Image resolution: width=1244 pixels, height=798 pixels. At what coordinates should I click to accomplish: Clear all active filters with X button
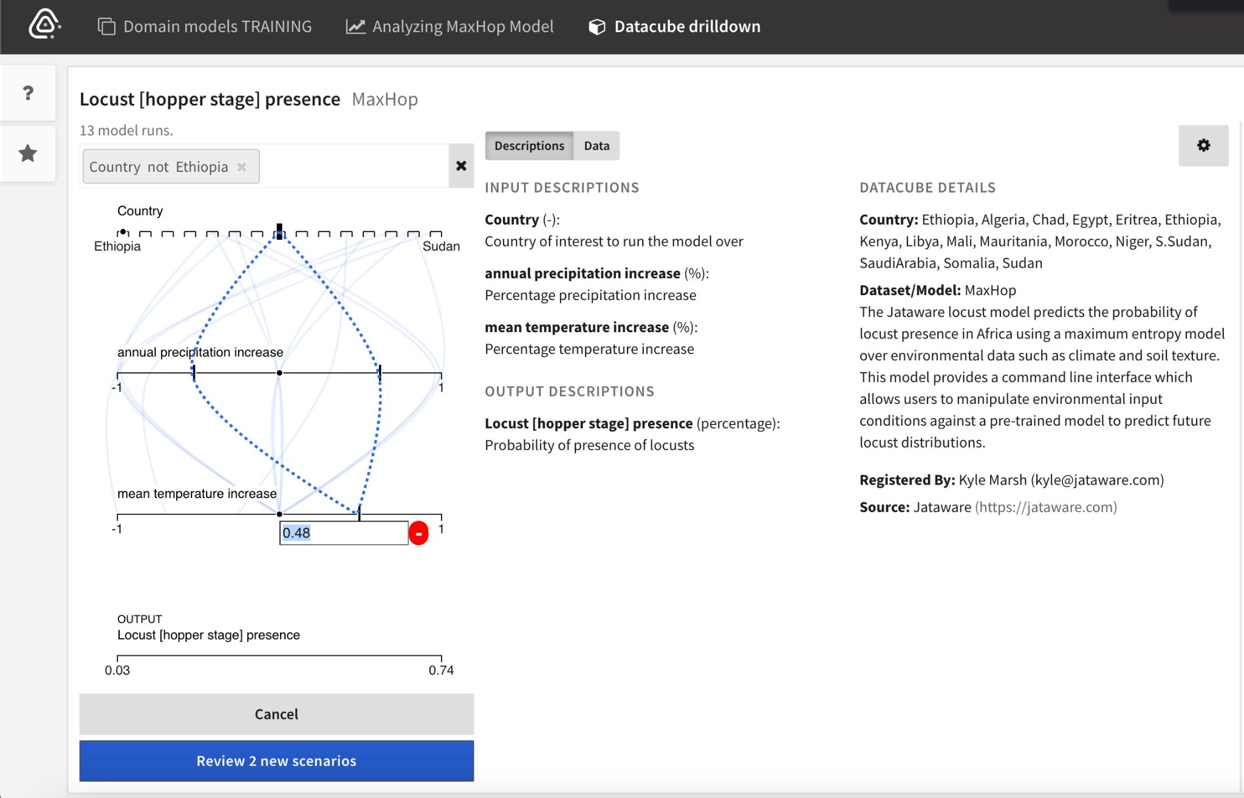pyautogui.click(x=462, y=166)
